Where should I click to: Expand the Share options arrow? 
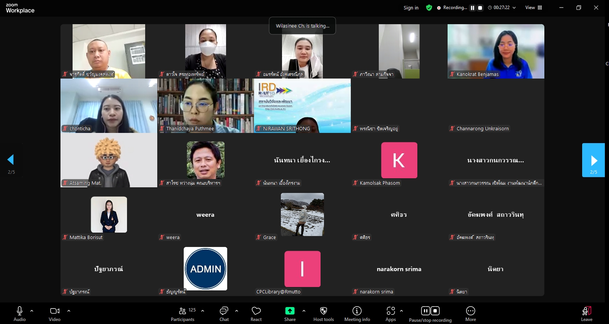(304, 311)
